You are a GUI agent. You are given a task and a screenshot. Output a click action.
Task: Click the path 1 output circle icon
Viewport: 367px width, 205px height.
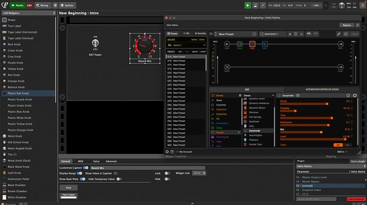pyautogui.click(x=340, y=44)
